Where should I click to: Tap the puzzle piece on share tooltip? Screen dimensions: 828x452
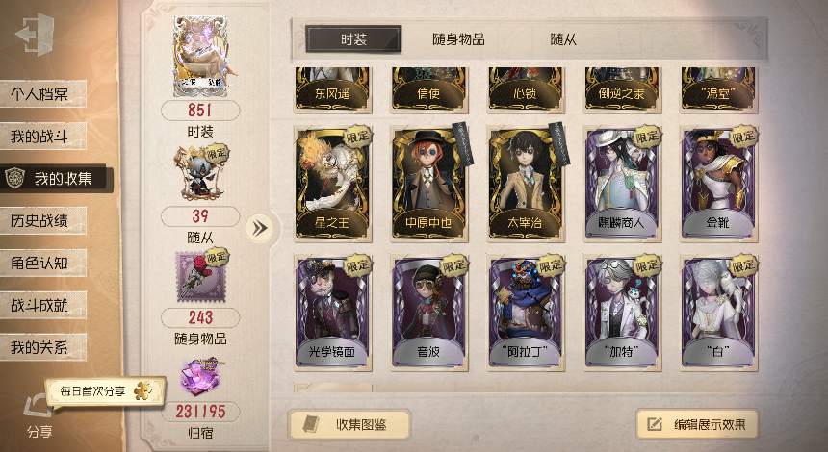(143, 391)
